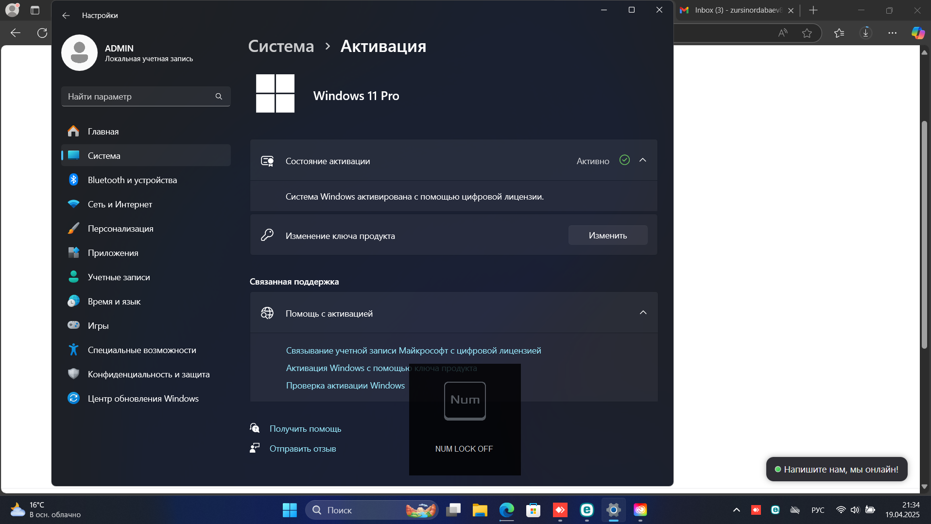The height and width of the screenshot is (524, 931).
Task: Click the taskbar Поиск search box
Action: tap(372, 510)
